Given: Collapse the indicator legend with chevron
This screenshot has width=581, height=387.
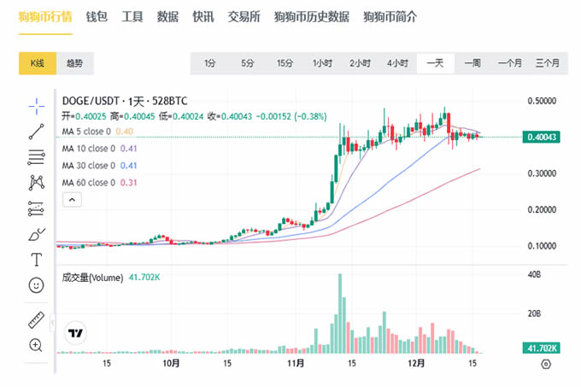Looking at the screenshot, I should (73, 200).
